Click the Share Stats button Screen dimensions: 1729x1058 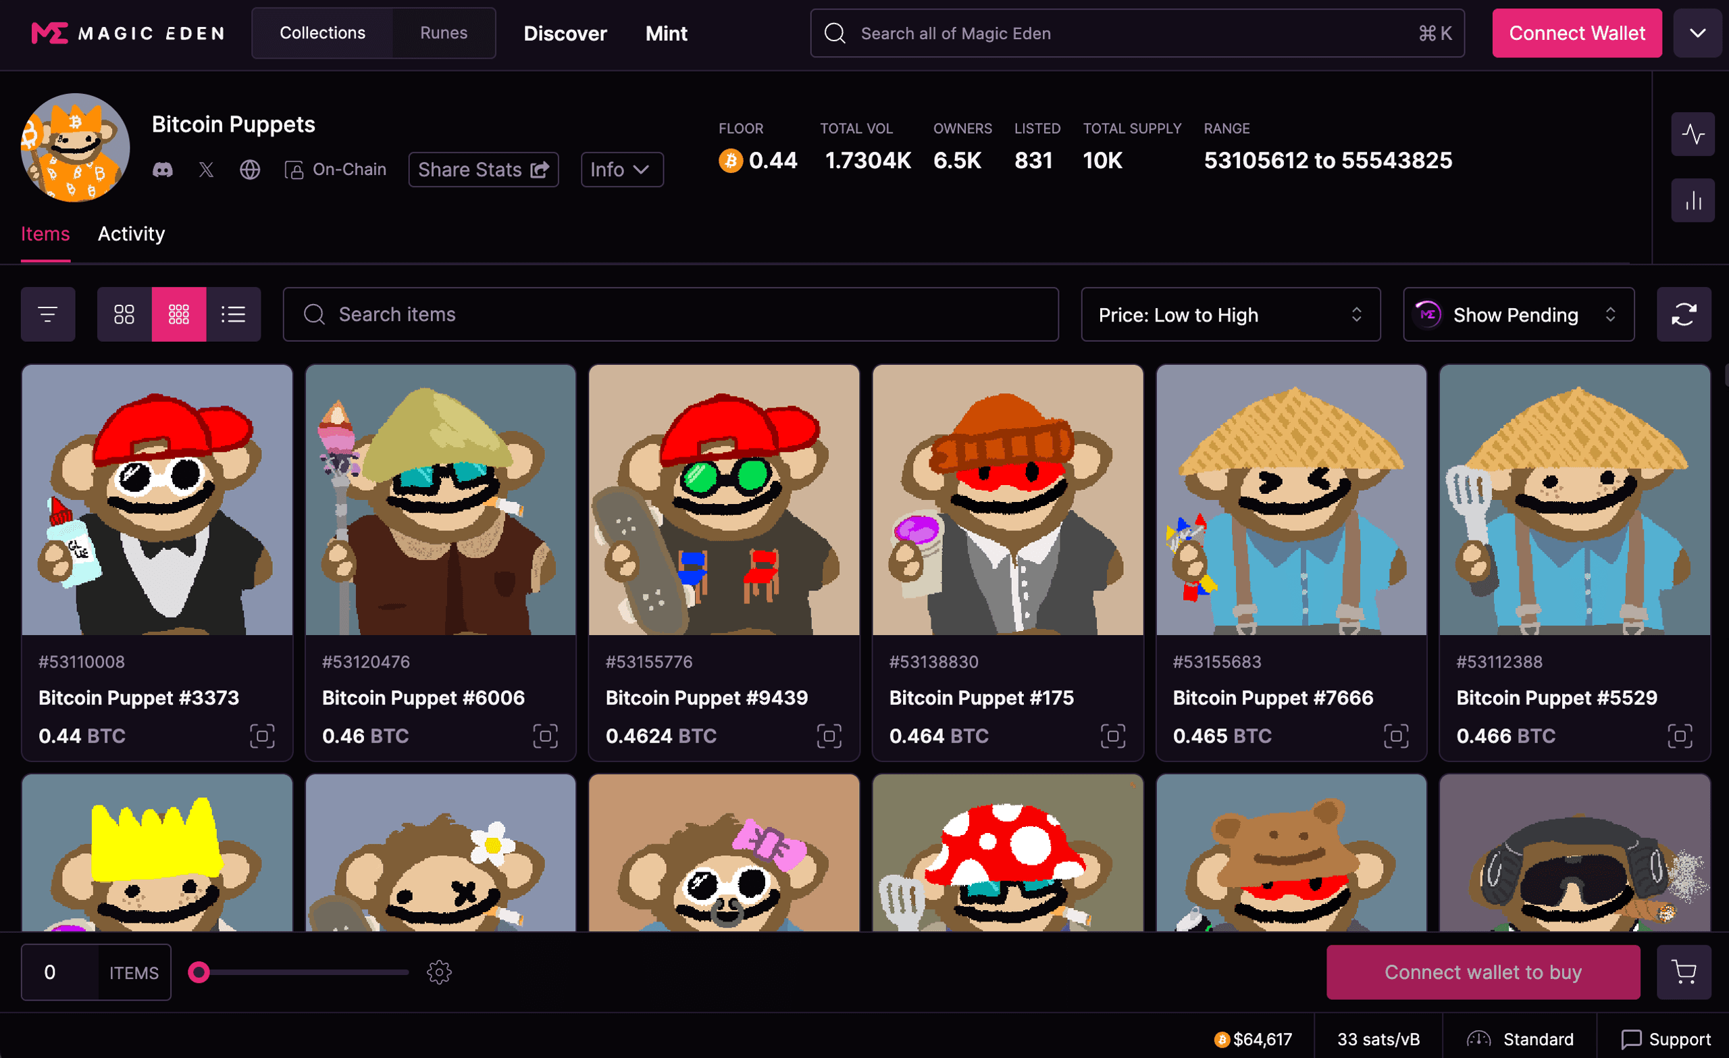click(484, 170)
